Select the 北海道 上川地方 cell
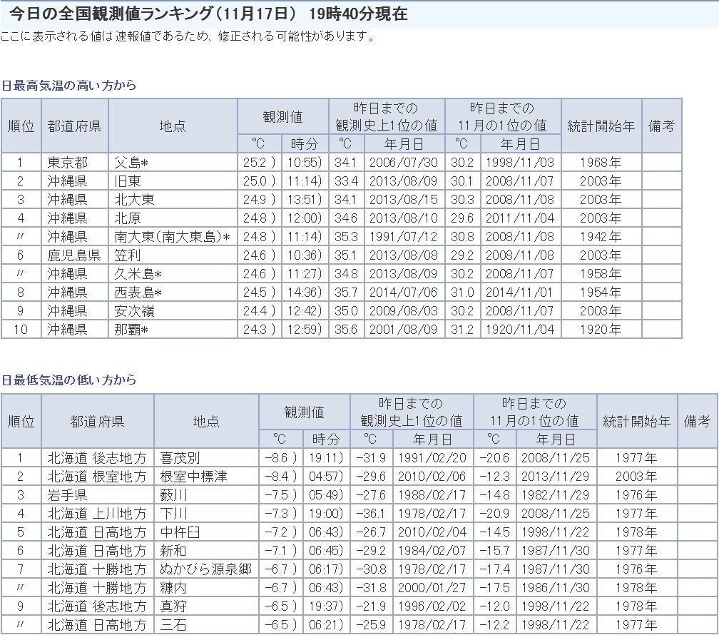 point(97,514)
